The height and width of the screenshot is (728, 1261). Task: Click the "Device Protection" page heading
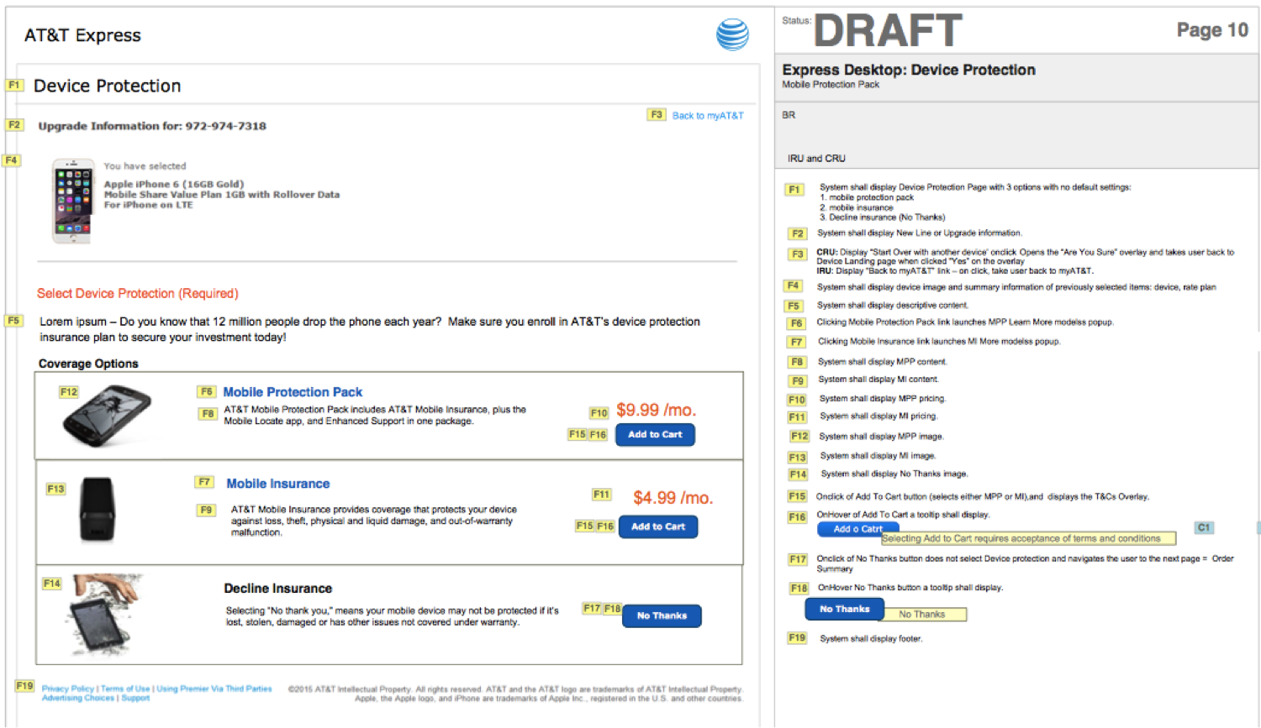(x=107, y=86)
